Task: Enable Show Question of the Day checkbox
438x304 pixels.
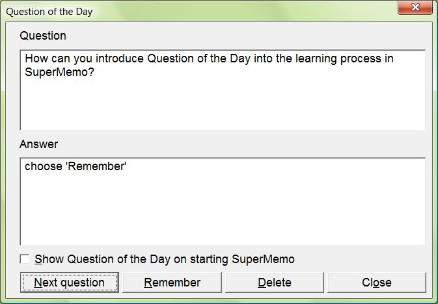Action: (25, 259)
